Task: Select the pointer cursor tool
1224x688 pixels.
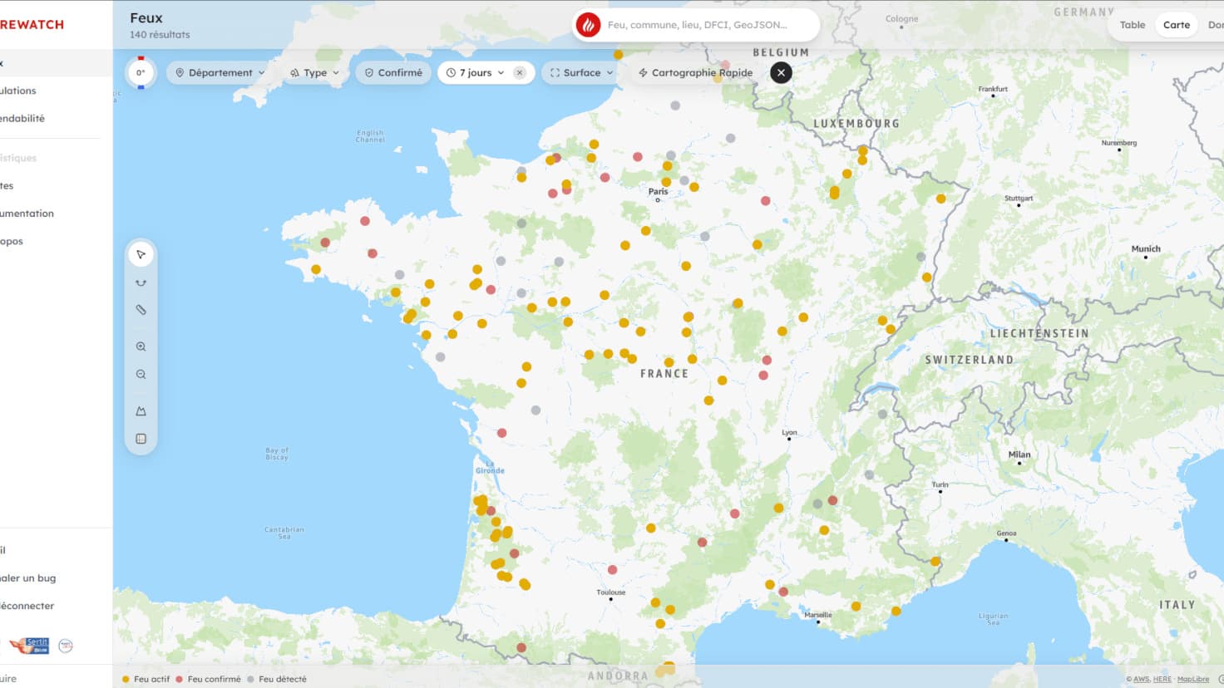Action: tap(141, 254)
